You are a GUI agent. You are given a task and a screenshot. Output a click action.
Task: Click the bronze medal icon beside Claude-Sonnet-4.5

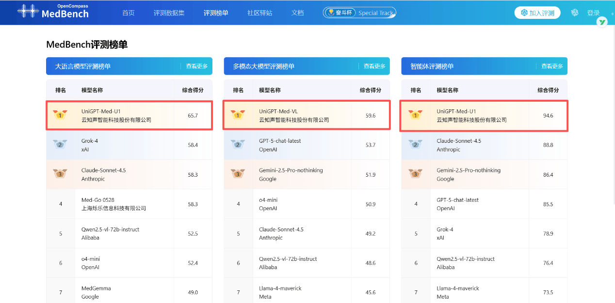tap(60, 174)
